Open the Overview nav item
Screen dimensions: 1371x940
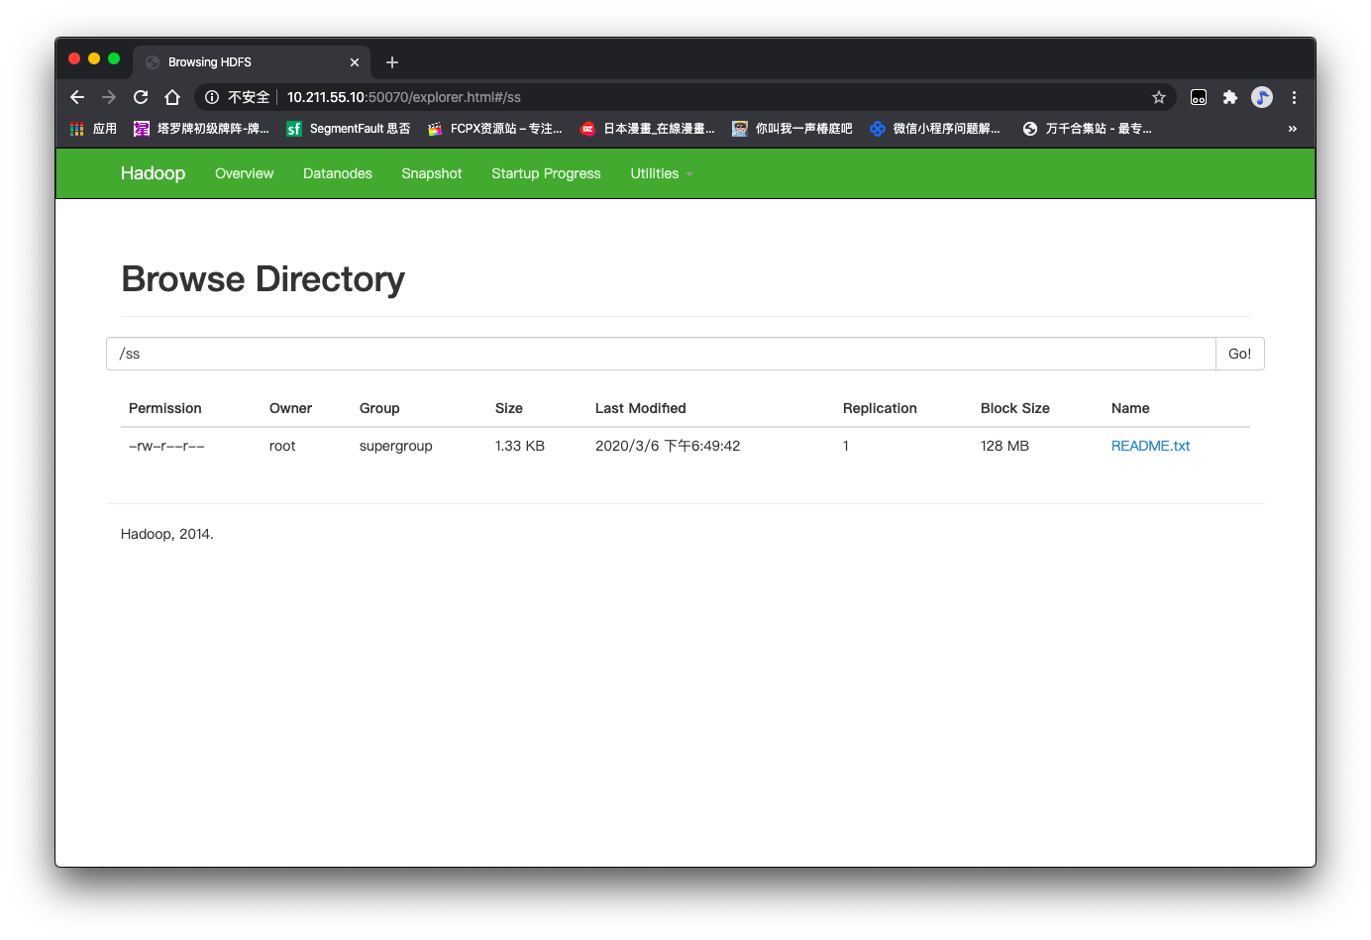(244, 173)
